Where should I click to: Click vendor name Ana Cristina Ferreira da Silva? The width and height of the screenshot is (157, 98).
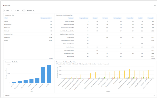pyautogui.click(x=67, y=31)
